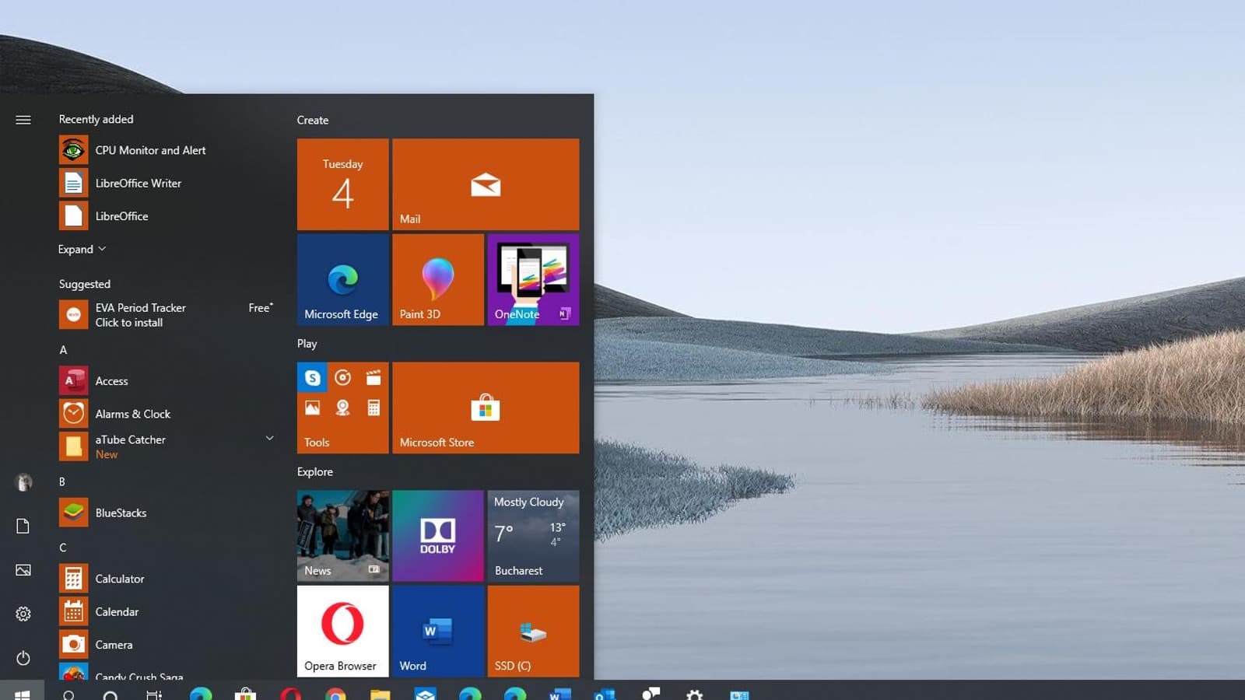Image resolution: width=1245 pixels, height=700 pixels.
Task: Open the Opera Browser tile
Action: click(x=342, y=631)
